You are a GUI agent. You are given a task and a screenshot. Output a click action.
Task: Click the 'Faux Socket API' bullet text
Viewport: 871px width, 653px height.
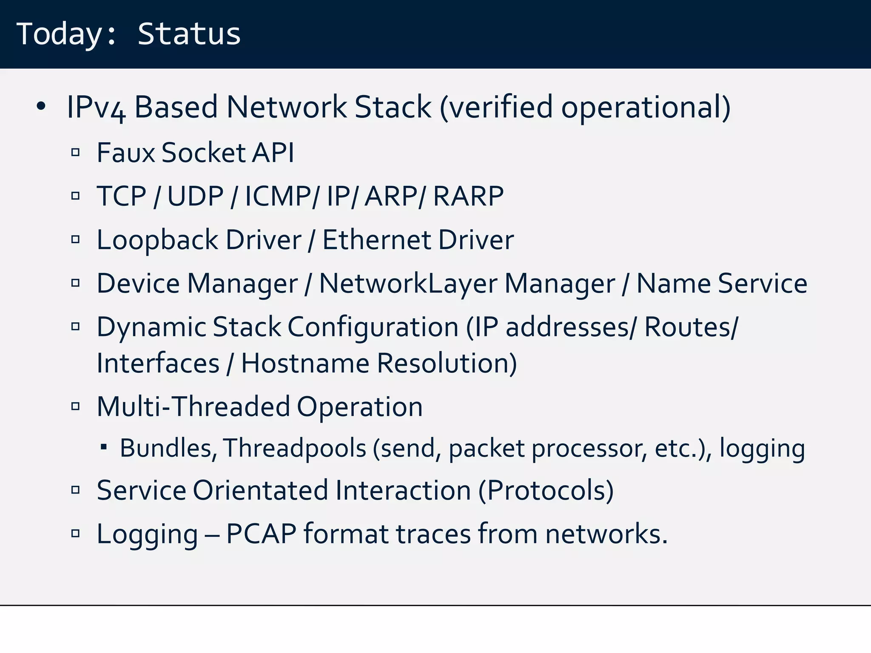point(195,152)
